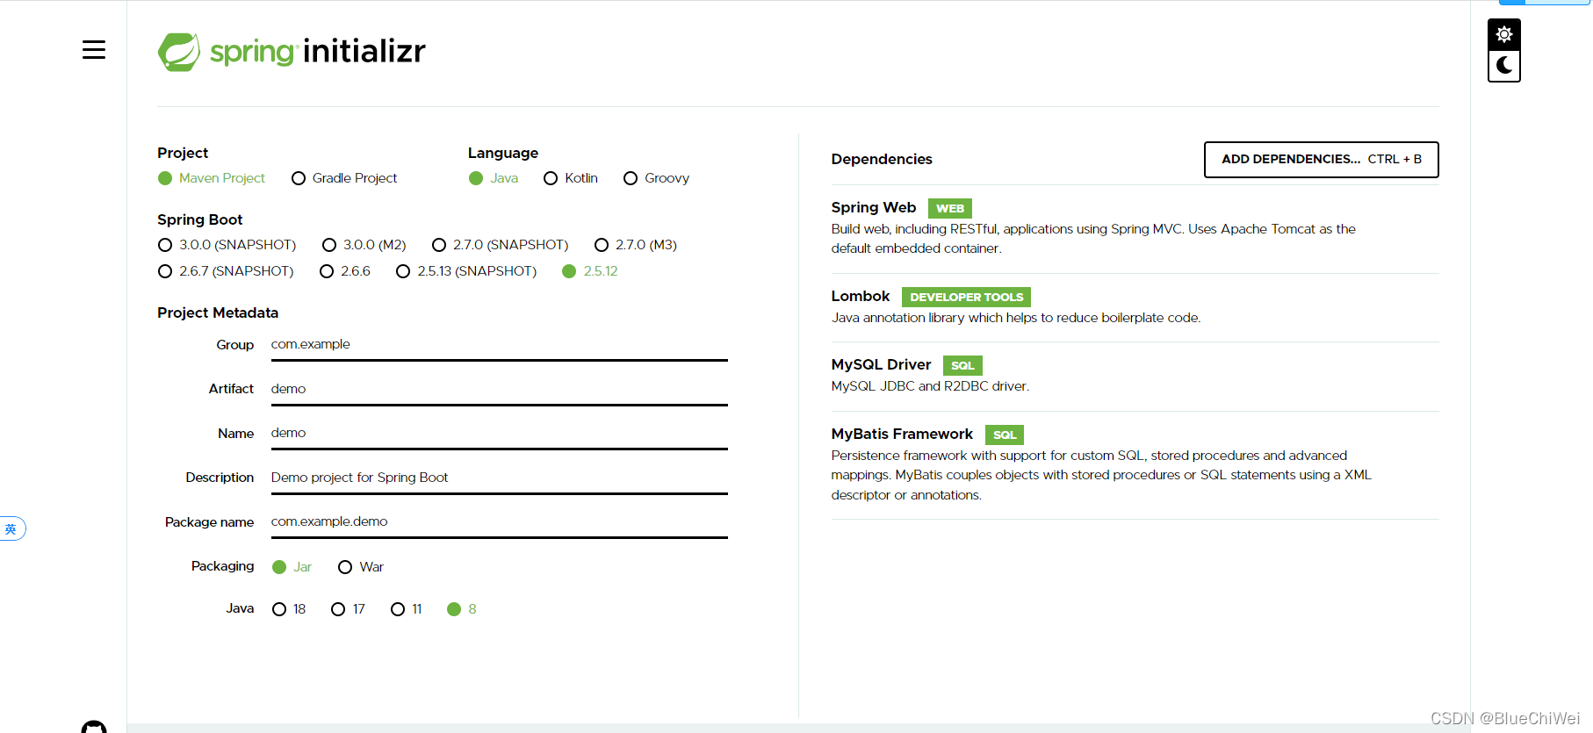
Task: Select Java version 8
Action: [462, 609]
